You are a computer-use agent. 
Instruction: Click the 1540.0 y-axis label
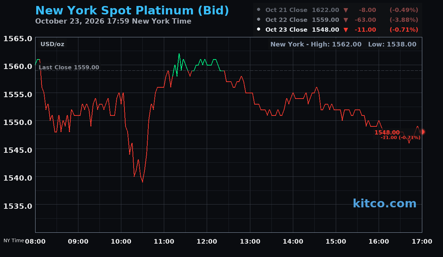(x=18, y=177)
